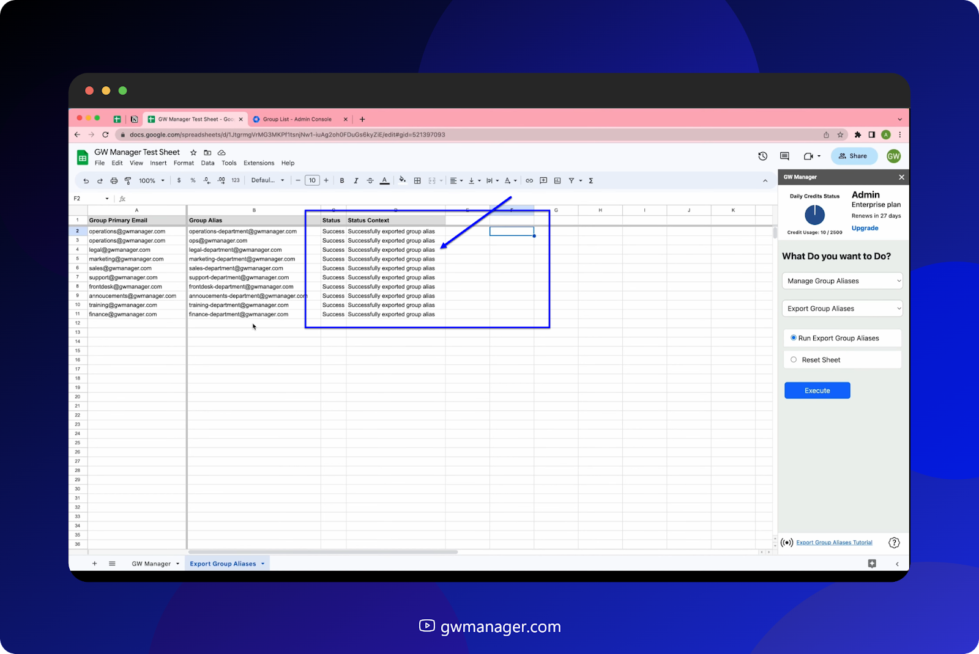Image resolution: width=979 pixels, height=654 pixels.
Task: Open the text rotation dropdown
Action: point(510,181)
